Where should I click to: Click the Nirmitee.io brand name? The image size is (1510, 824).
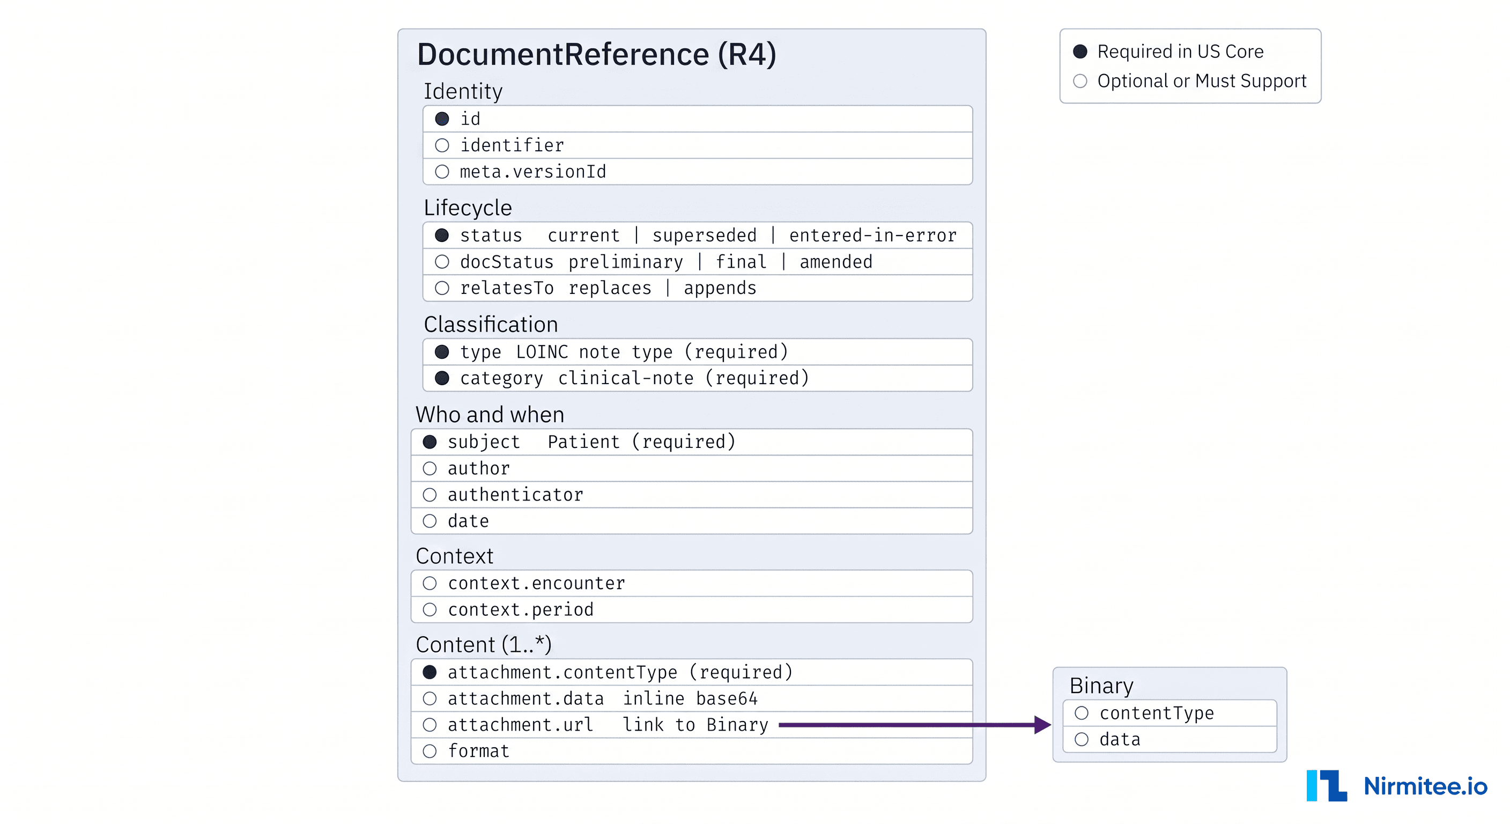(1426, 786)
